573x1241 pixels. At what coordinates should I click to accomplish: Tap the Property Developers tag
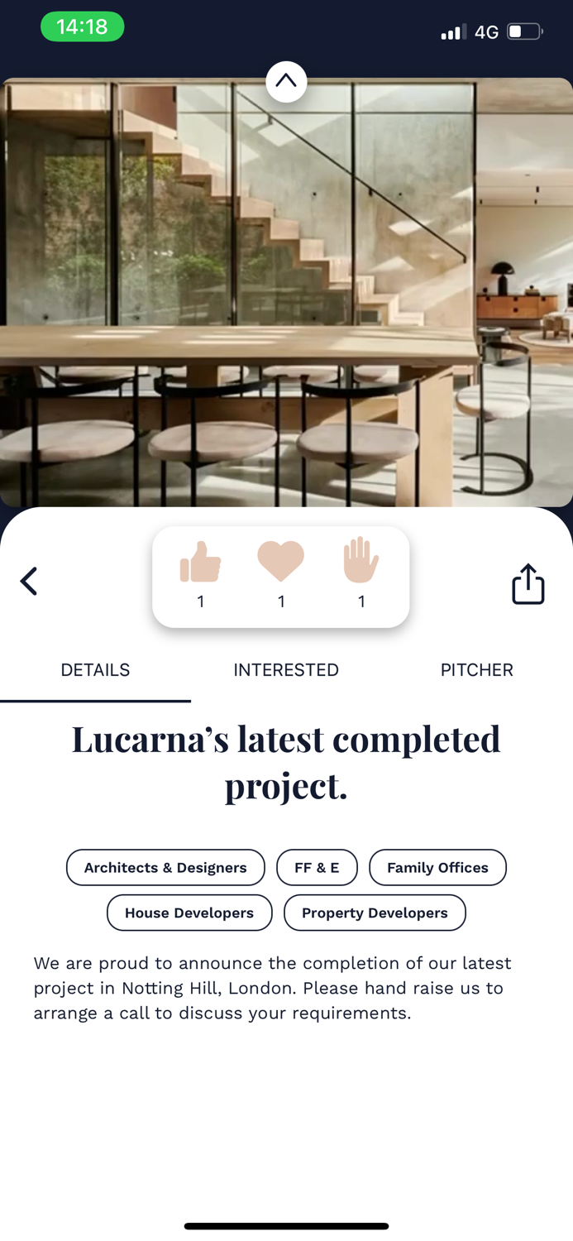(x=375, y=913)
